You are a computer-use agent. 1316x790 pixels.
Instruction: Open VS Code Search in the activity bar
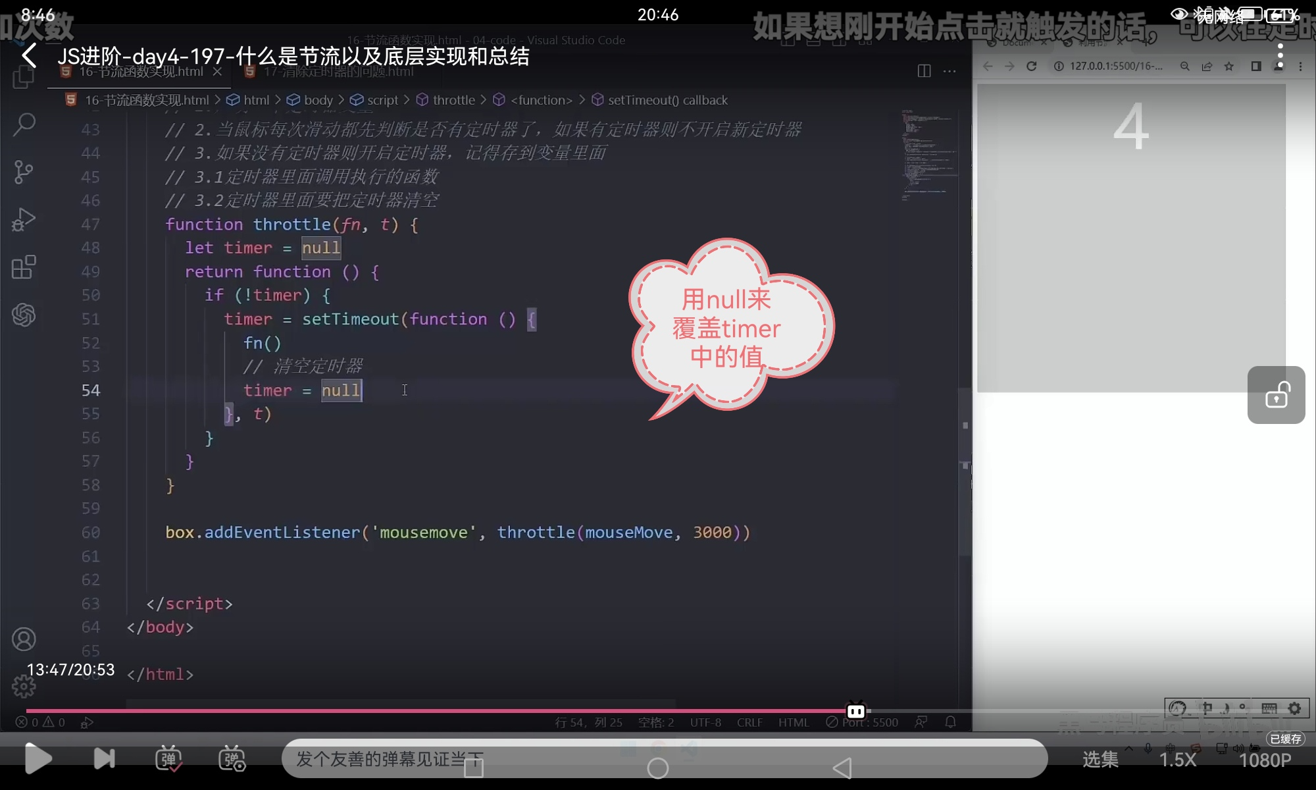click(x=24, y=124)
